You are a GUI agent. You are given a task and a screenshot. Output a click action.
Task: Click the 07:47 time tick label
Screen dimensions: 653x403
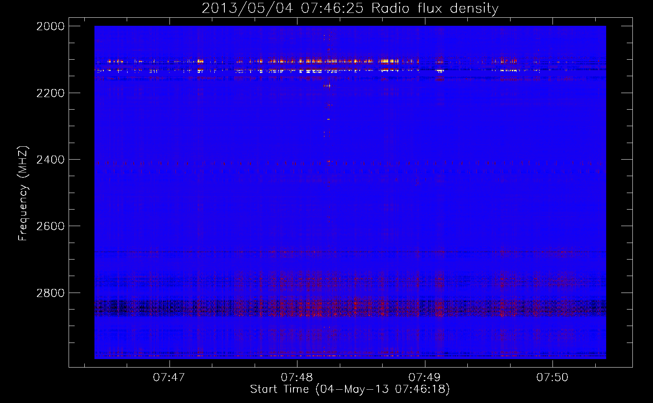169,377
